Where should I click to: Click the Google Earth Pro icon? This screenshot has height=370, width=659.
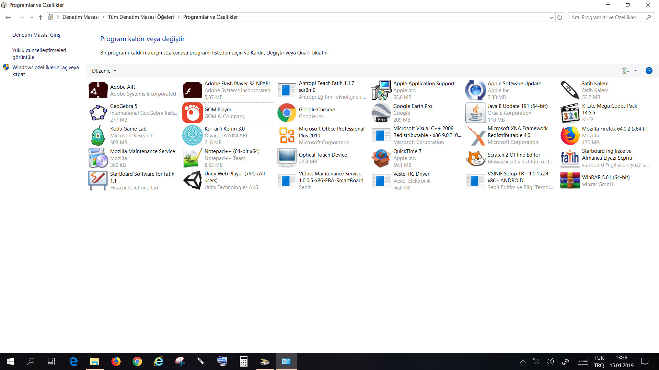coord(381,113)
